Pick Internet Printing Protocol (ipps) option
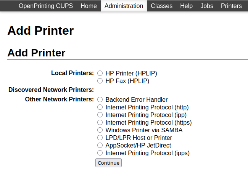Screen dimensions: 248x178 (100, 153)
